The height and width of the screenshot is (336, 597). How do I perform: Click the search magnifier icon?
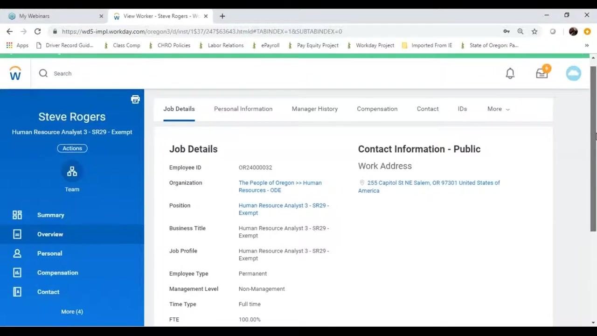click(x=43, y=73)
